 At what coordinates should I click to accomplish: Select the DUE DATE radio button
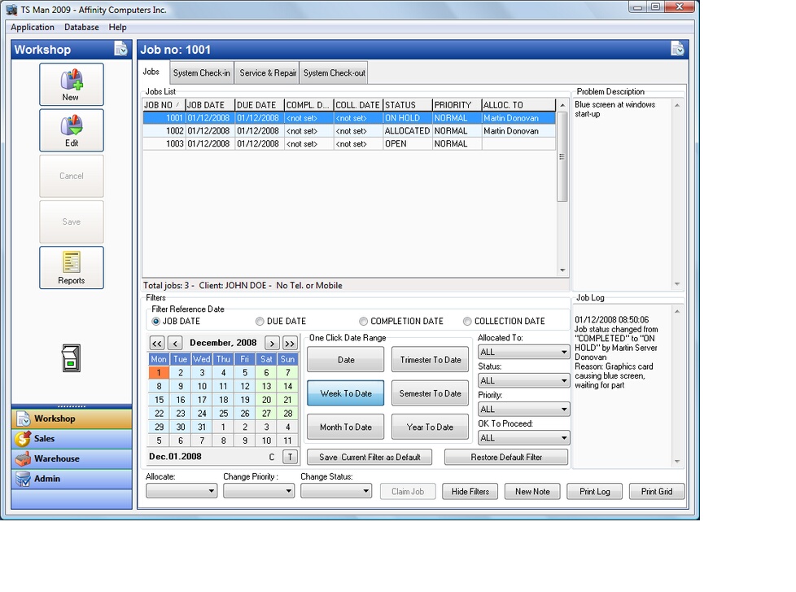[x=260, y=322]
